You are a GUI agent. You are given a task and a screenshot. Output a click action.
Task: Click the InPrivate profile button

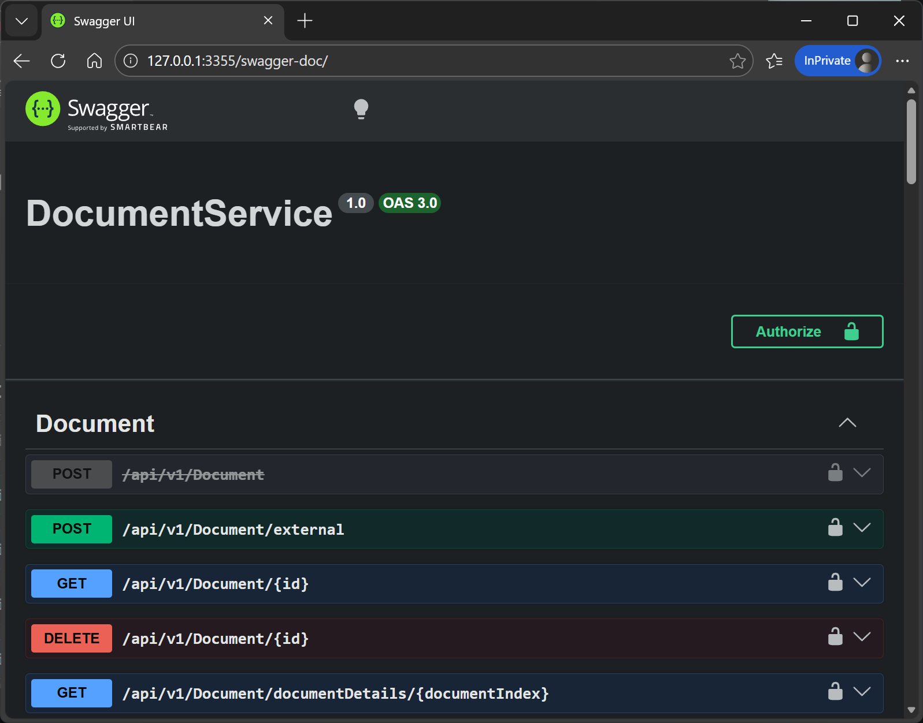click(837, 61)
